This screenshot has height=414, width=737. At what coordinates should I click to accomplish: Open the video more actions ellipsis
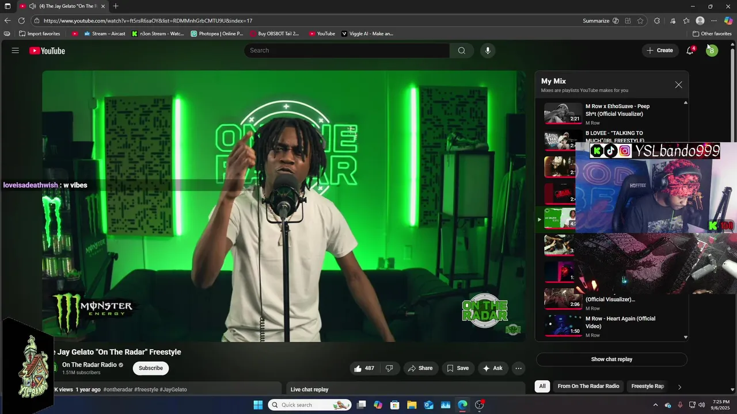coord(518,368)
